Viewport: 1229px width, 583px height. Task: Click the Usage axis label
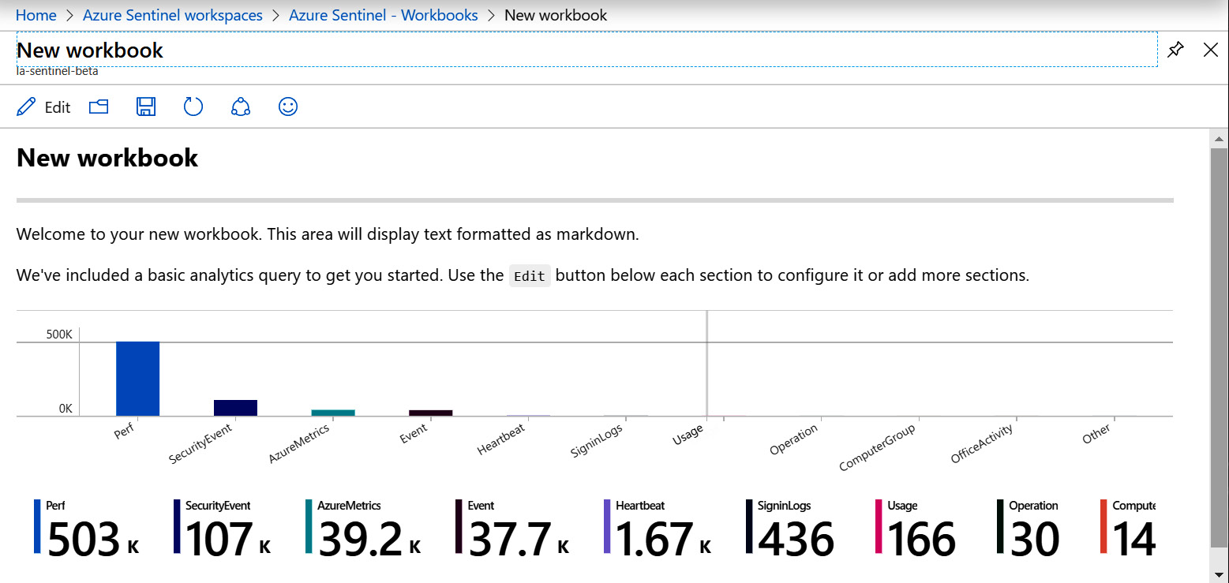click(x=687, y=435)
